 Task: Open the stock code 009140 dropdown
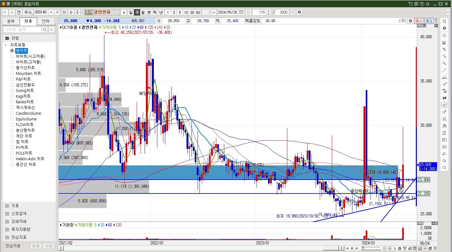pos(51,12)
